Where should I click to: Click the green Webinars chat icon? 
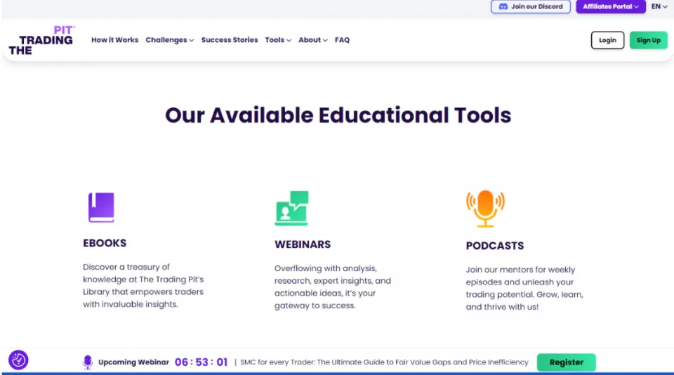pyautogui.click(x=292, y=208)
